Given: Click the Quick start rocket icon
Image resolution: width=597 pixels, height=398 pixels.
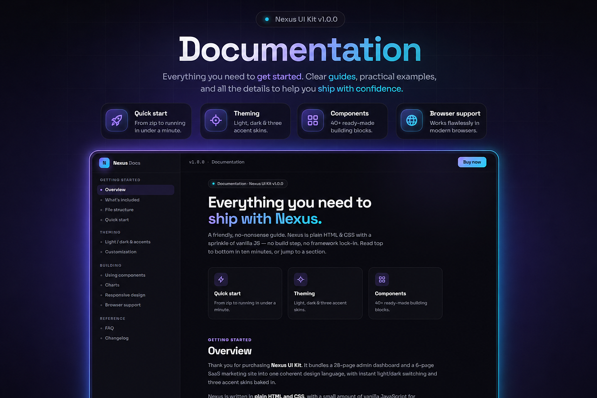Looking at the screenshot, I should [x=117, y=120].
